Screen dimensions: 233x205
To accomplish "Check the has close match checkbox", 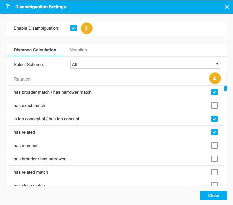I will [214, 184].
